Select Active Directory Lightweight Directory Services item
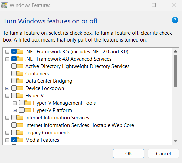The width and height of the screenshot is (182, 163). click(77, 66)
